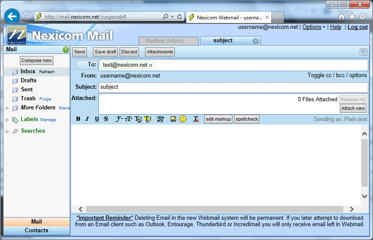Go back in the browser
The width and height of the screenshot is (373, 240).
coord(12,16)
